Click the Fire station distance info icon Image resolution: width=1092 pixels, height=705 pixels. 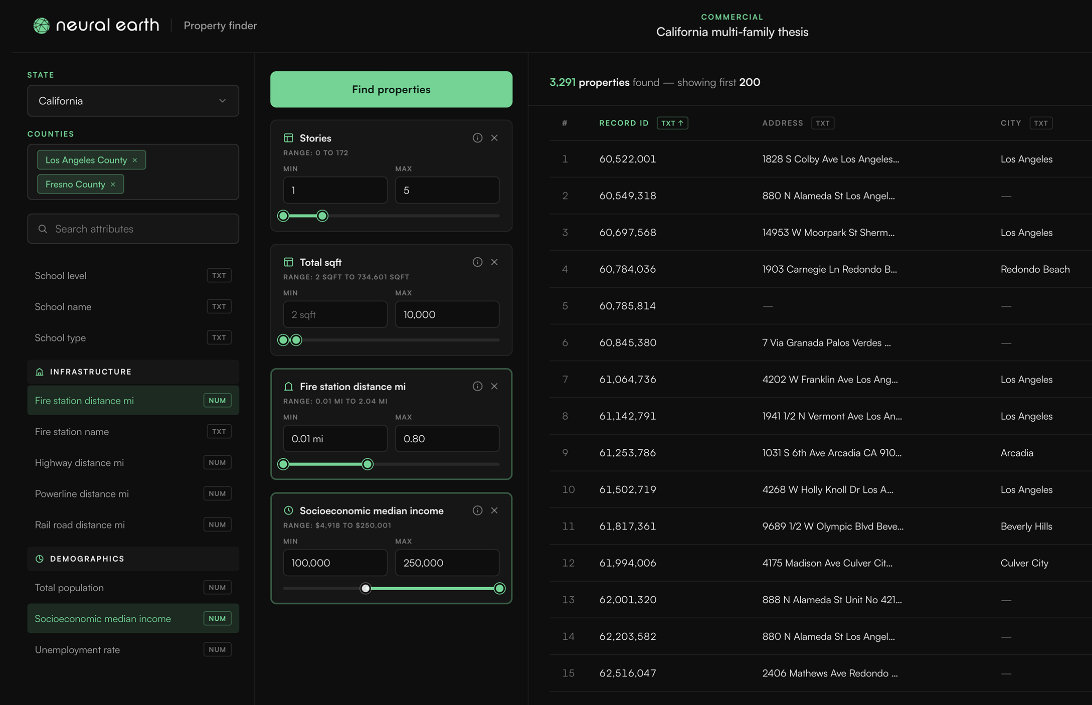(477, 386)
